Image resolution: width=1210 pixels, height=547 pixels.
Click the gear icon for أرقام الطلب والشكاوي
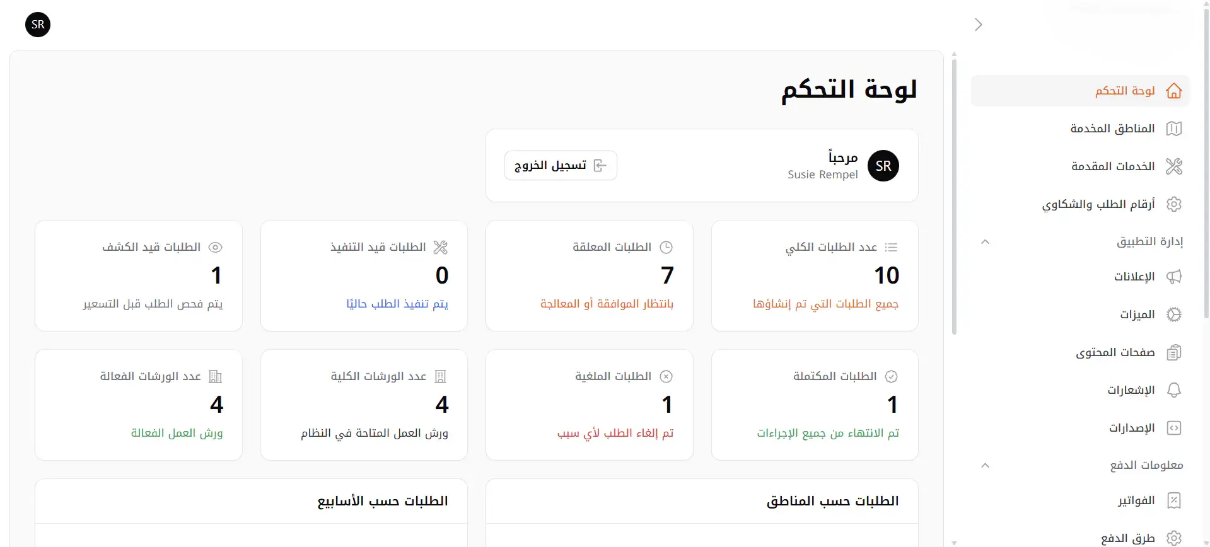point(1173,204)
